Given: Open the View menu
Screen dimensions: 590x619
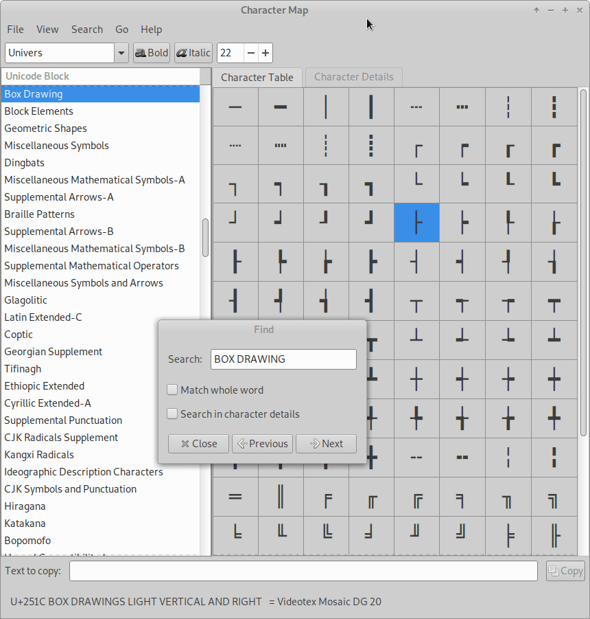Looking at the screenshot, I should [47, 30].
